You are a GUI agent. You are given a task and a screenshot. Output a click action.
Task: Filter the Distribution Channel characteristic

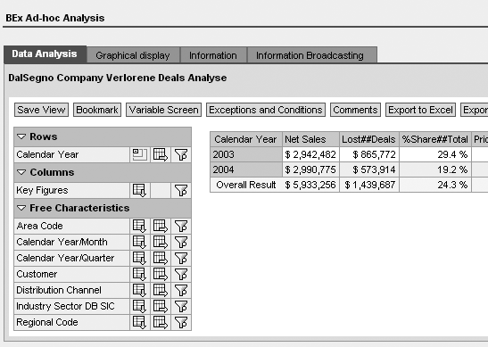[x=181, y=290]
